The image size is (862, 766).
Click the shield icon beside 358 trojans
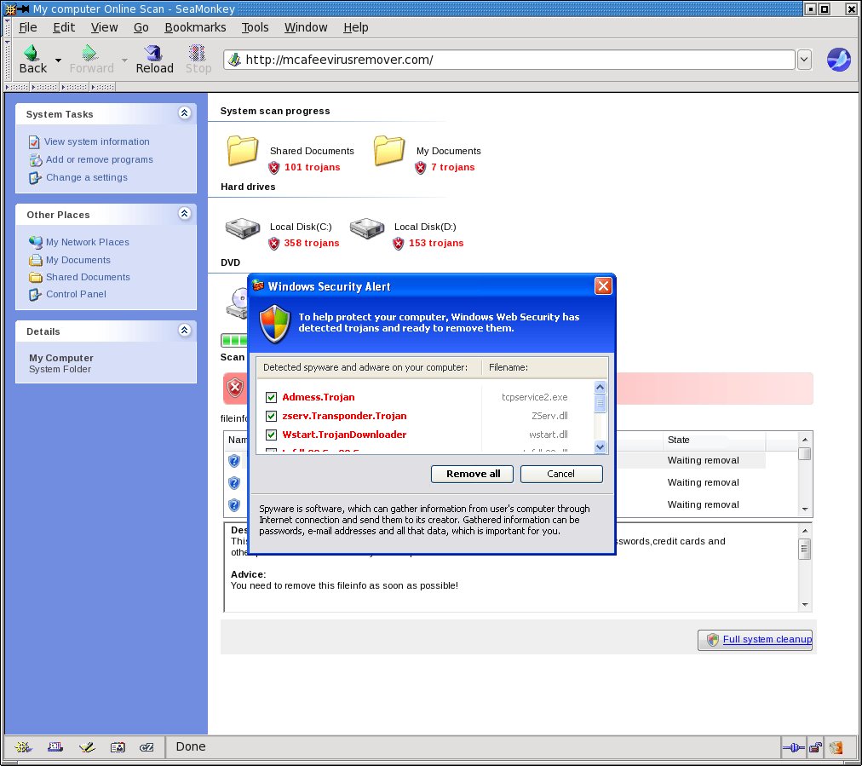[x=273, y=243]
